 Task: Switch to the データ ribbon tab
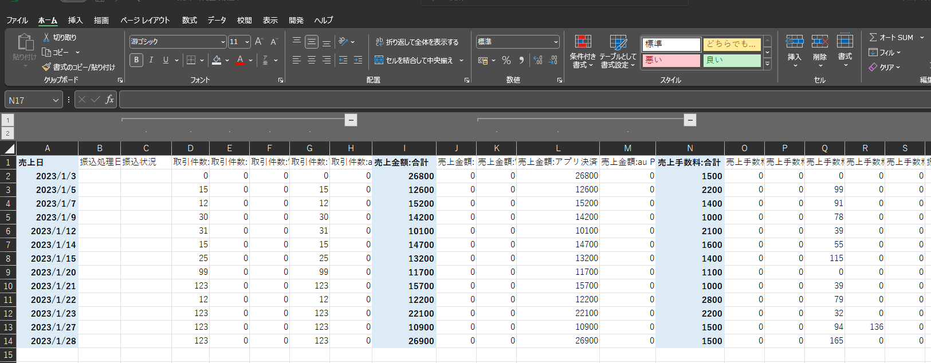[x=217, y=20]
